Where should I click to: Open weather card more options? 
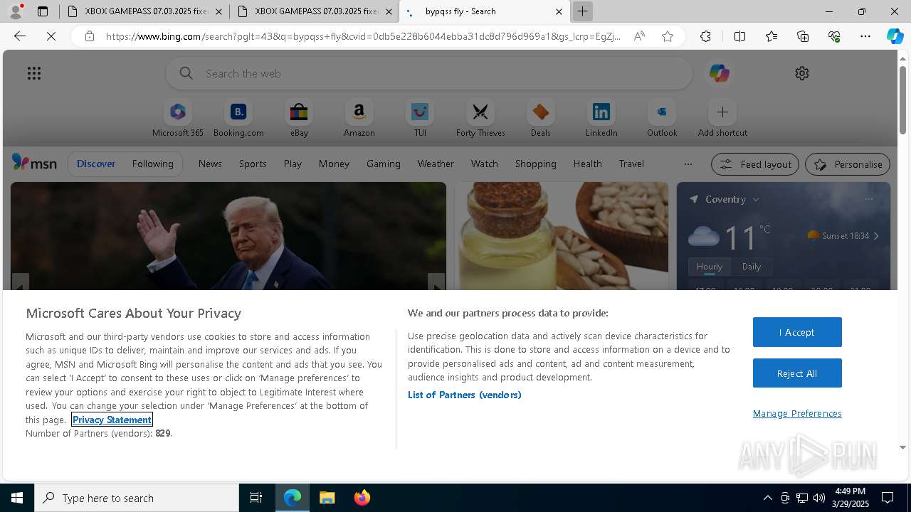869,199
